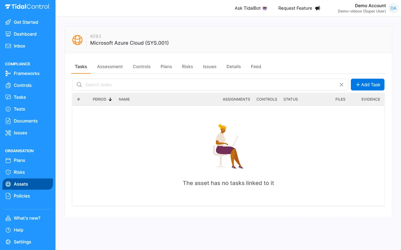Click the CONTROLS column header
Screen dimensions: 401x250
pyautogui.click(x=267, y=99)
